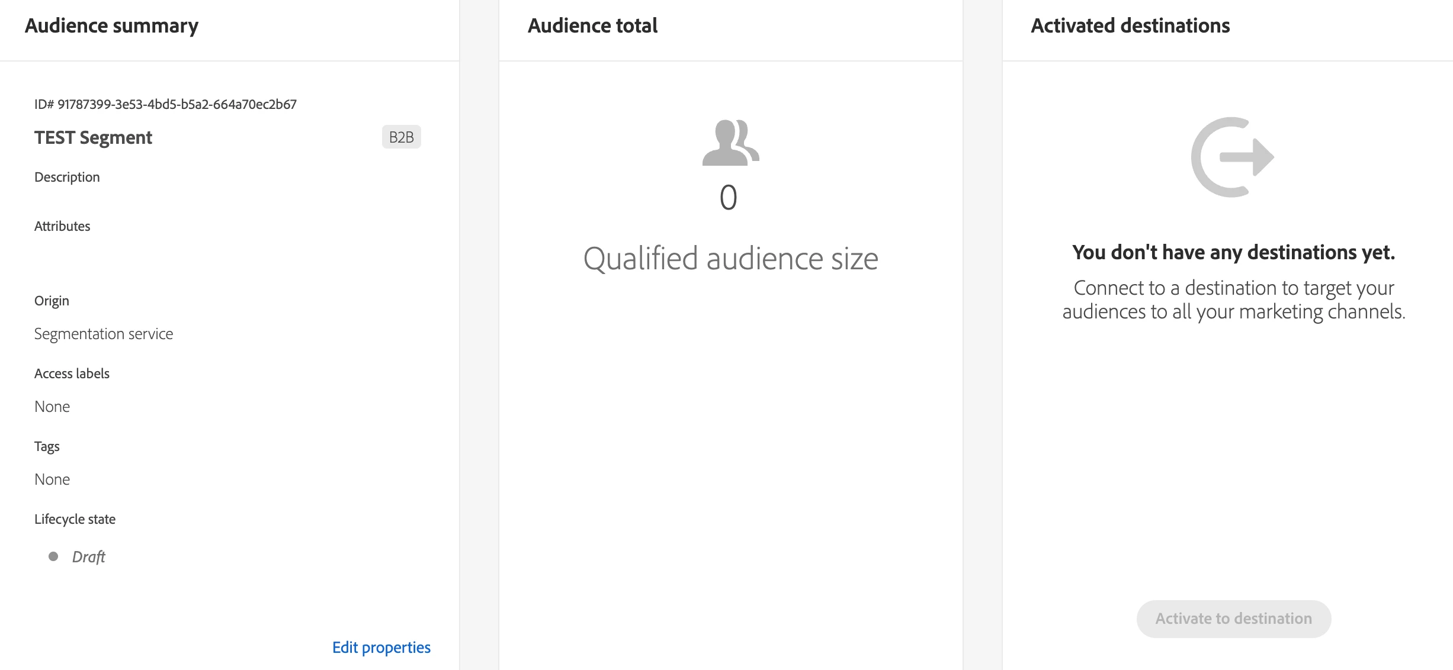Open the Edit properties link
The width and height of the screenshot is (1453, 670).
pos(381,647)
